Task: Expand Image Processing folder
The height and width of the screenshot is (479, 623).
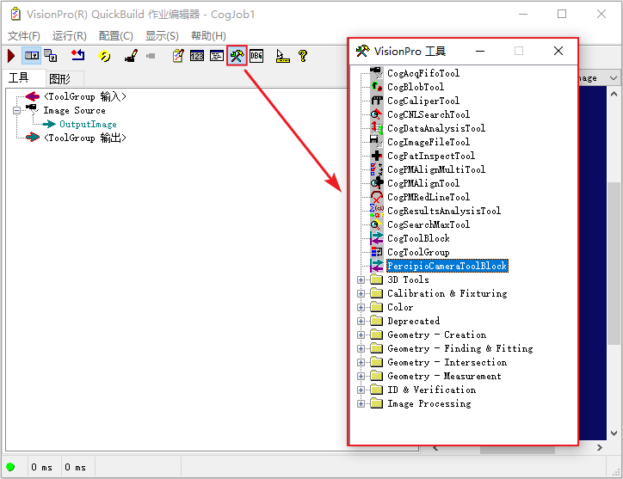Action: point(361,403)
